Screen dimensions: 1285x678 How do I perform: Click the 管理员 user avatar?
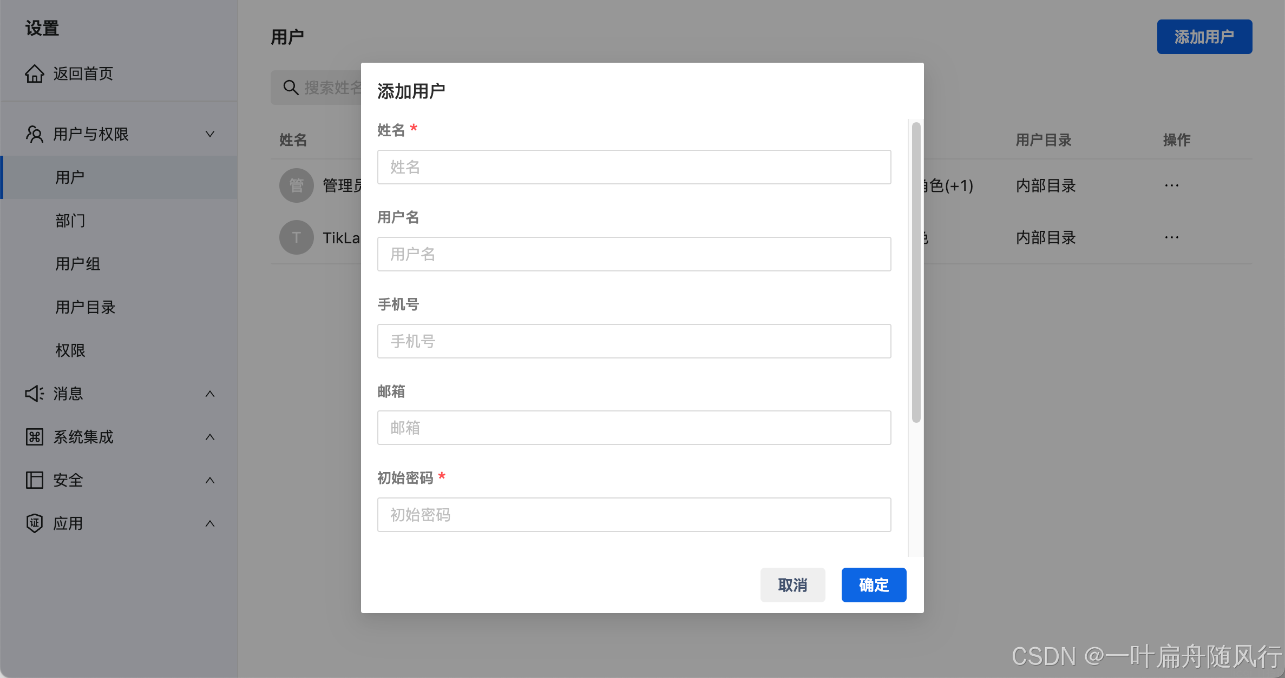coord(297,185)
